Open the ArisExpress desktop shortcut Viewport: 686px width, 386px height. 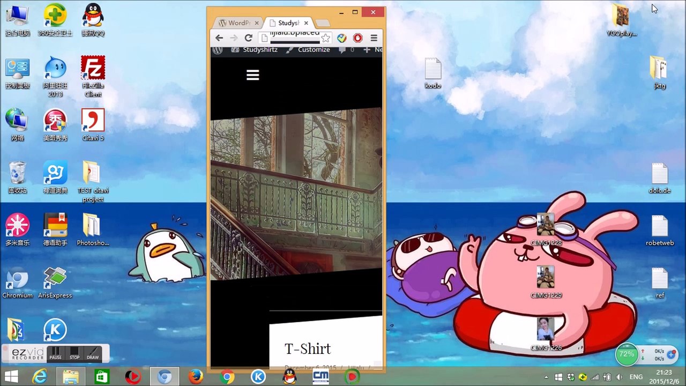(x=55, y=283)
